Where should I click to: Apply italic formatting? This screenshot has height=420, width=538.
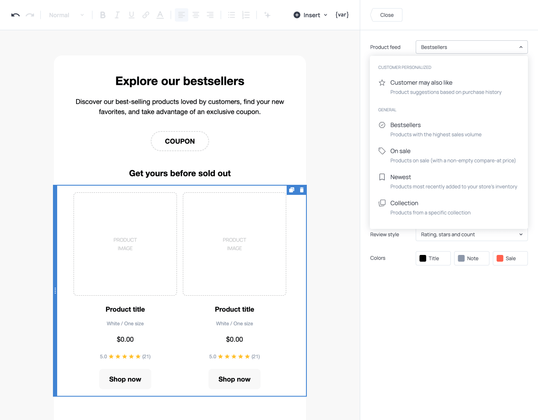point(117,15)
